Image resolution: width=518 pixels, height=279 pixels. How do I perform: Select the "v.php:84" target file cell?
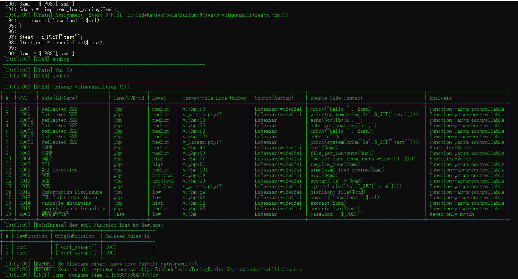tap(194, 192)
